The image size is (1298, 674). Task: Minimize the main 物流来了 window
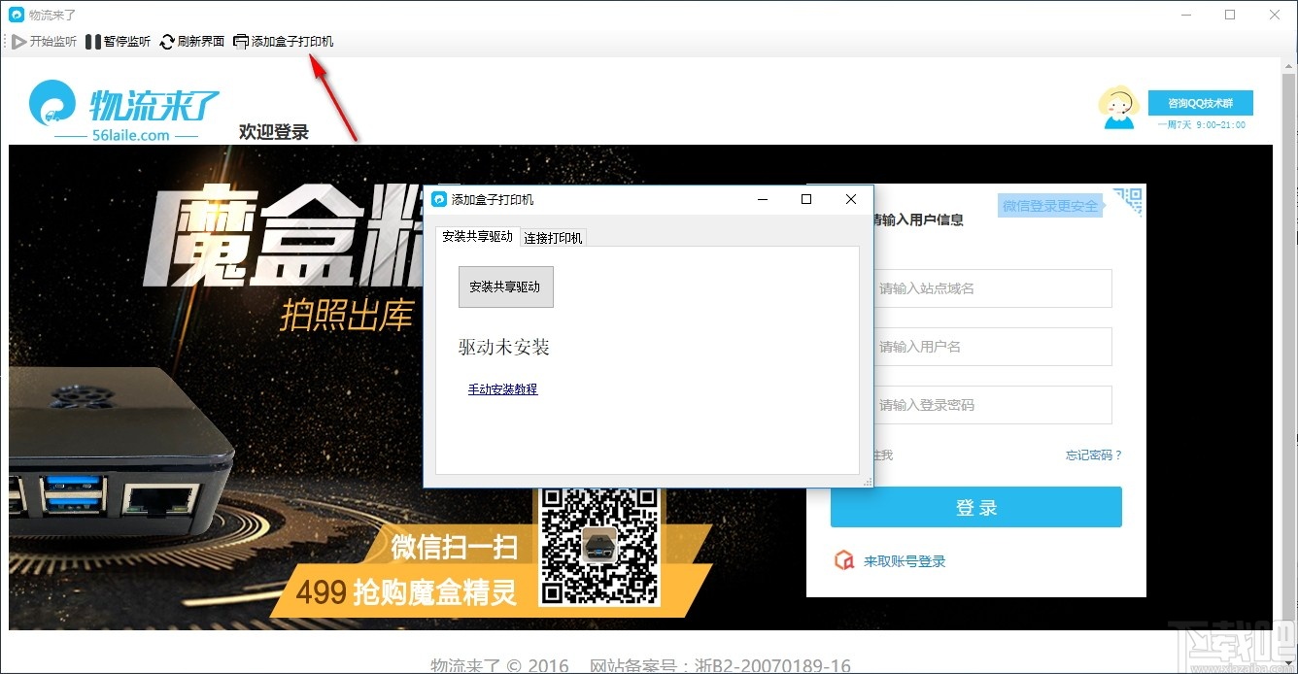tap(1185, 15)
